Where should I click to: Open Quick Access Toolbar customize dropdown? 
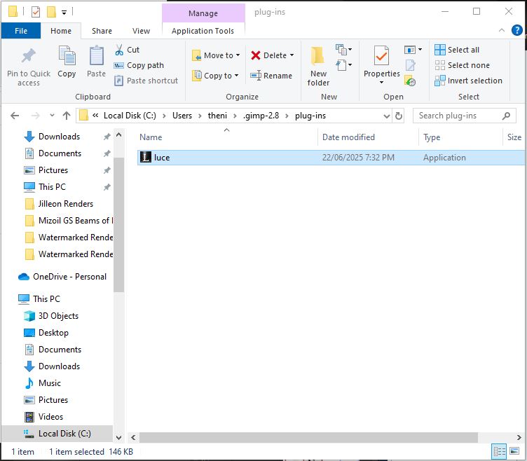(x=64, y=13)
